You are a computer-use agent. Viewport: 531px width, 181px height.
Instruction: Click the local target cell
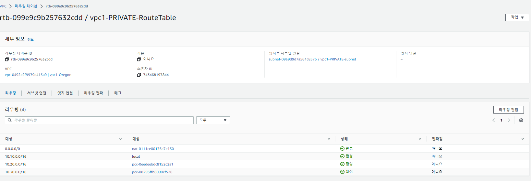(136, 156)
